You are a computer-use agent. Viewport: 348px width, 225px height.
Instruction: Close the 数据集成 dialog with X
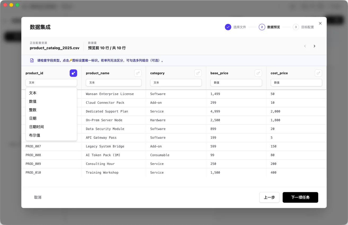320,23
